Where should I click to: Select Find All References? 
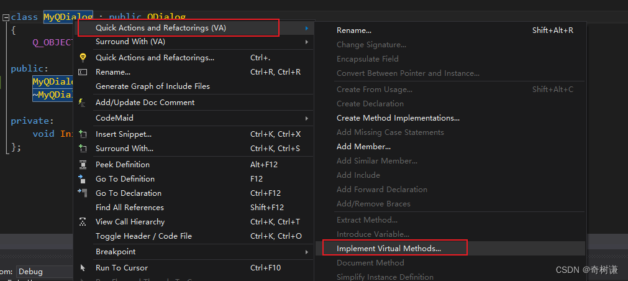point(193,207)
